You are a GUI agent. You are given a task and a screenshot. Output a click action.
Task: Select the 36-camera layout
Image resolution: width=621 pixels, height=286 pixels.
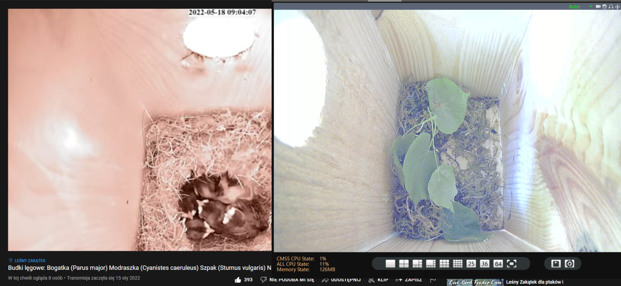[x=484, y=264]
